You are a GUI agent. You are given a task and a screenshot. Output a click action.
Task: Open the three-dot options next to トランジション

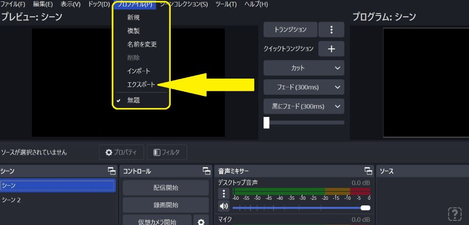click(x=331, y=29)
